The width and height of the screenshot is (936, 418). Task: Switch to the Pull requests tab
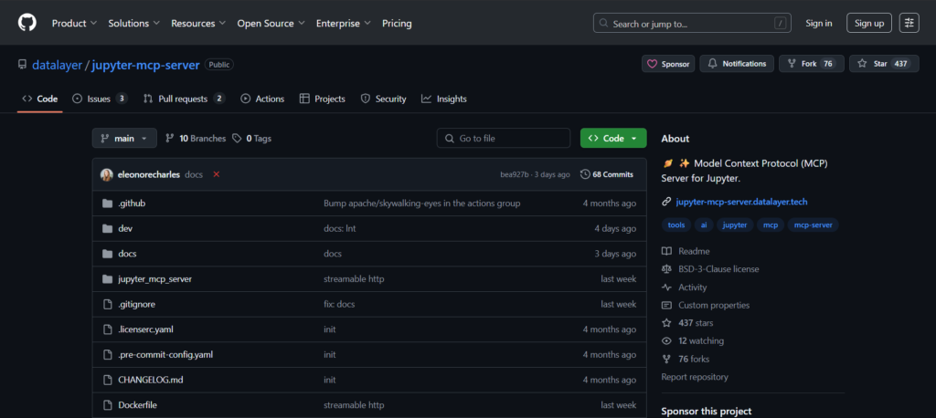[184, 99]
